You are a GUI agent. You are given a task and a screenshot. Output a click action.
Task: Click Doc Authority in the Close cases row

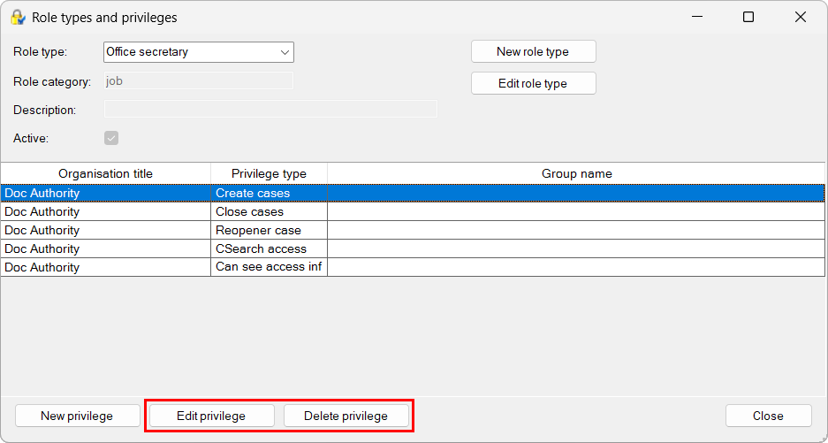coord(106,211)
